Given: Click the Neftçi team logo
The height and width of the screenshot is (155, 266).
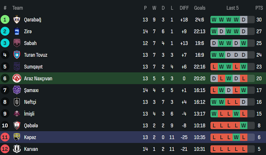Looking at the screenshot, I should click(x=17, y=102).
